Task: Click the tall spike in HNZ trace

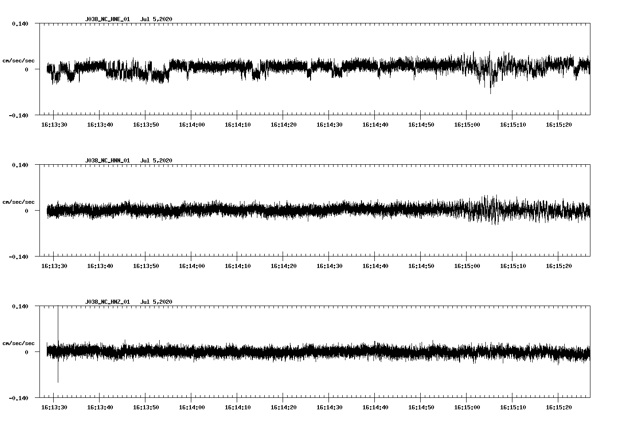Action: coord(58,344)
